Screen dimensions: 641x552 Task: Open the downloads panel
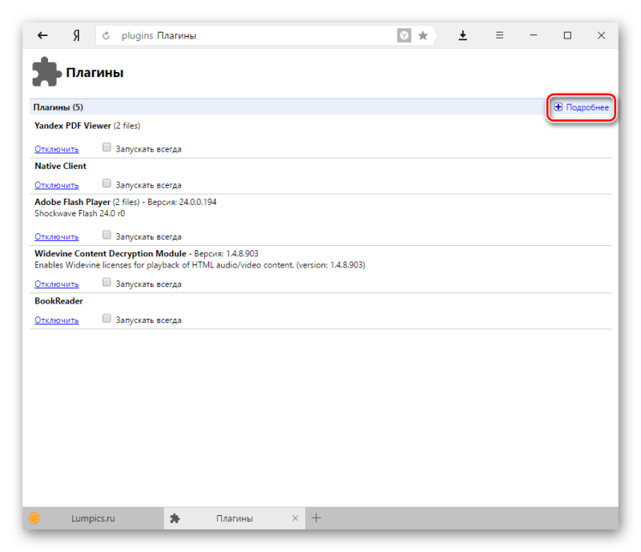tap(463, 35)
